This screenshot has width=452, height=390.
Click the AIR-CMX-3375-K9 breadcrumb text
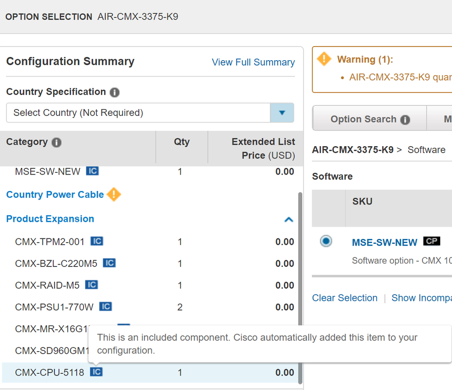tap(352, 150)
